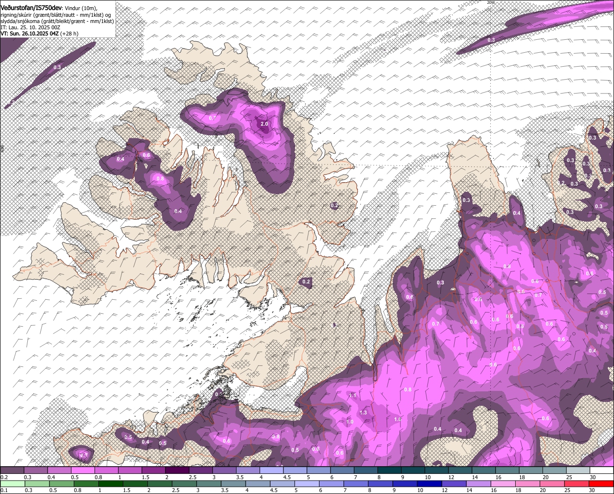Pick the darkest green 1 swatch in lower legend
Viewport: 614px width, 494px height.
pos(110,483)
